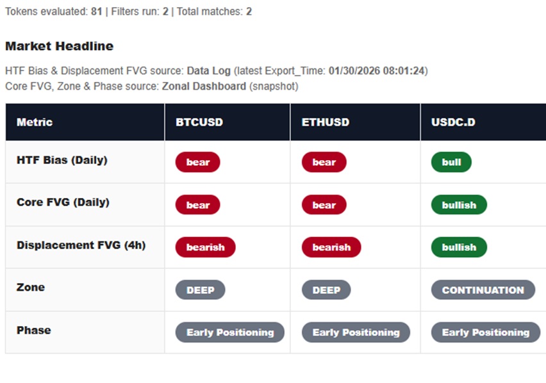This screenshot has width=546, height=383.
Task: Select the CONTINUATION zone badge
Action: (x=483, y=289)
